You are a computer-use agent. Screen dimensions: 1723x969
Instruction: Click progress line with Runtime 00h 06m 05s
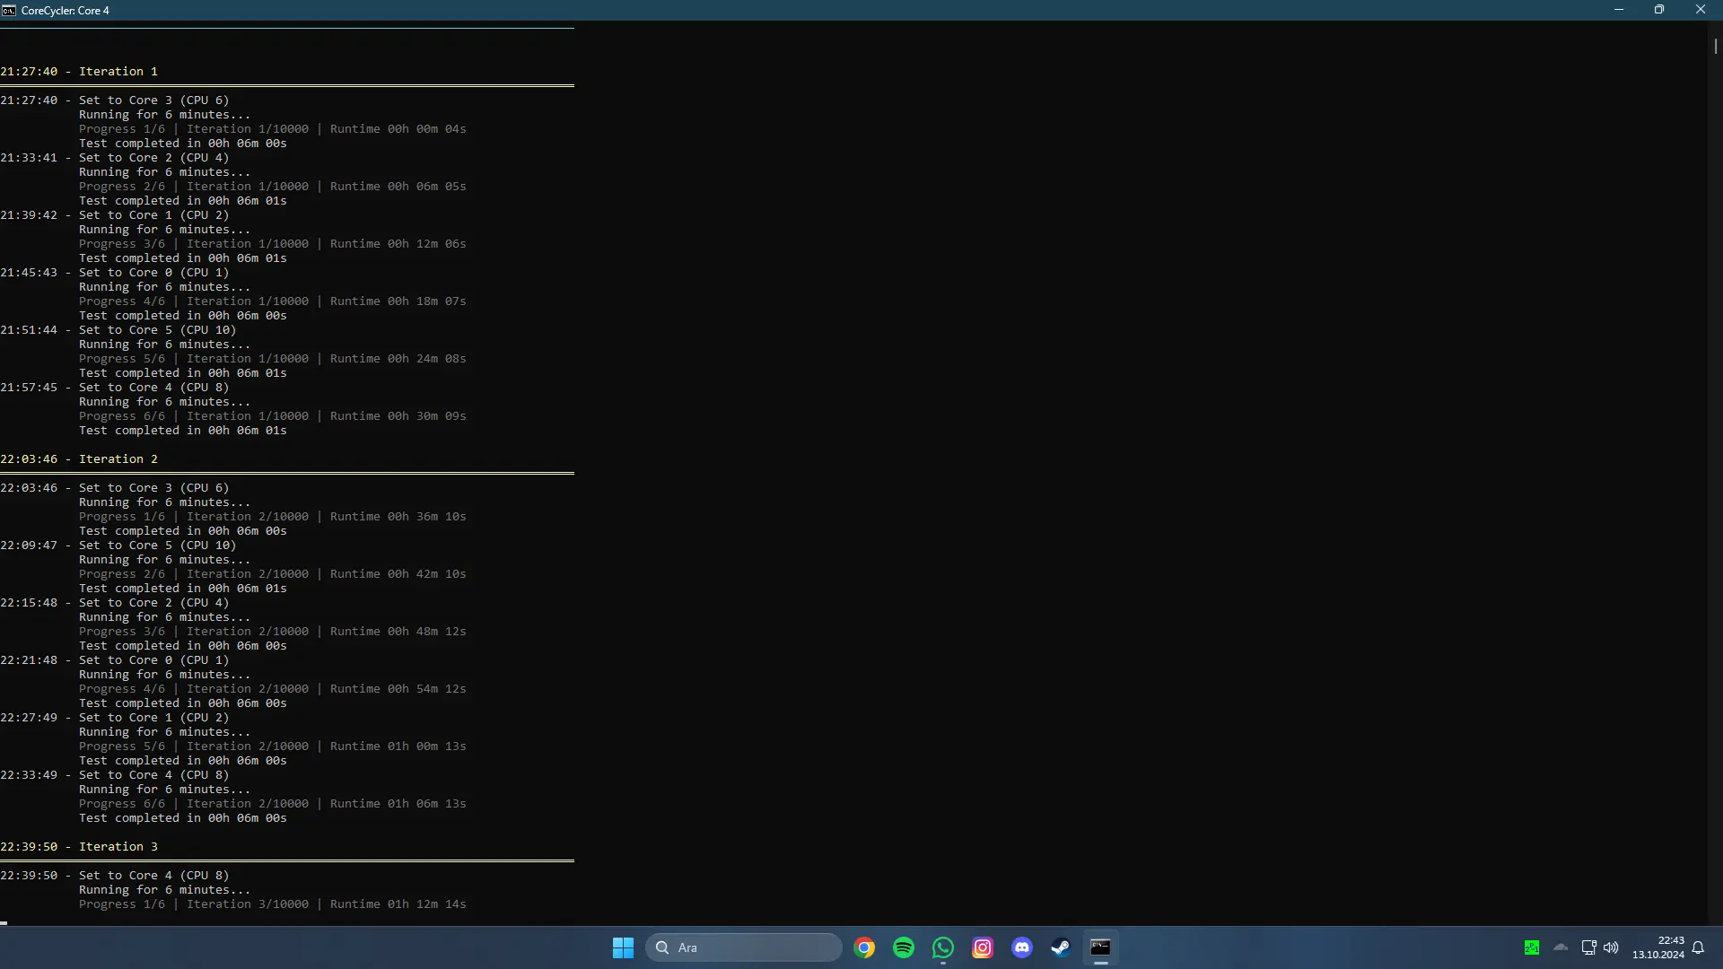click(x=273, y=187)
